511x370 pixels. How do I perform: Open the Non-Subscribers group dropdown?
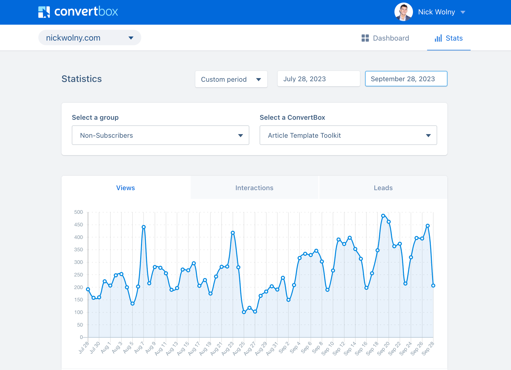tap(160, 135)
